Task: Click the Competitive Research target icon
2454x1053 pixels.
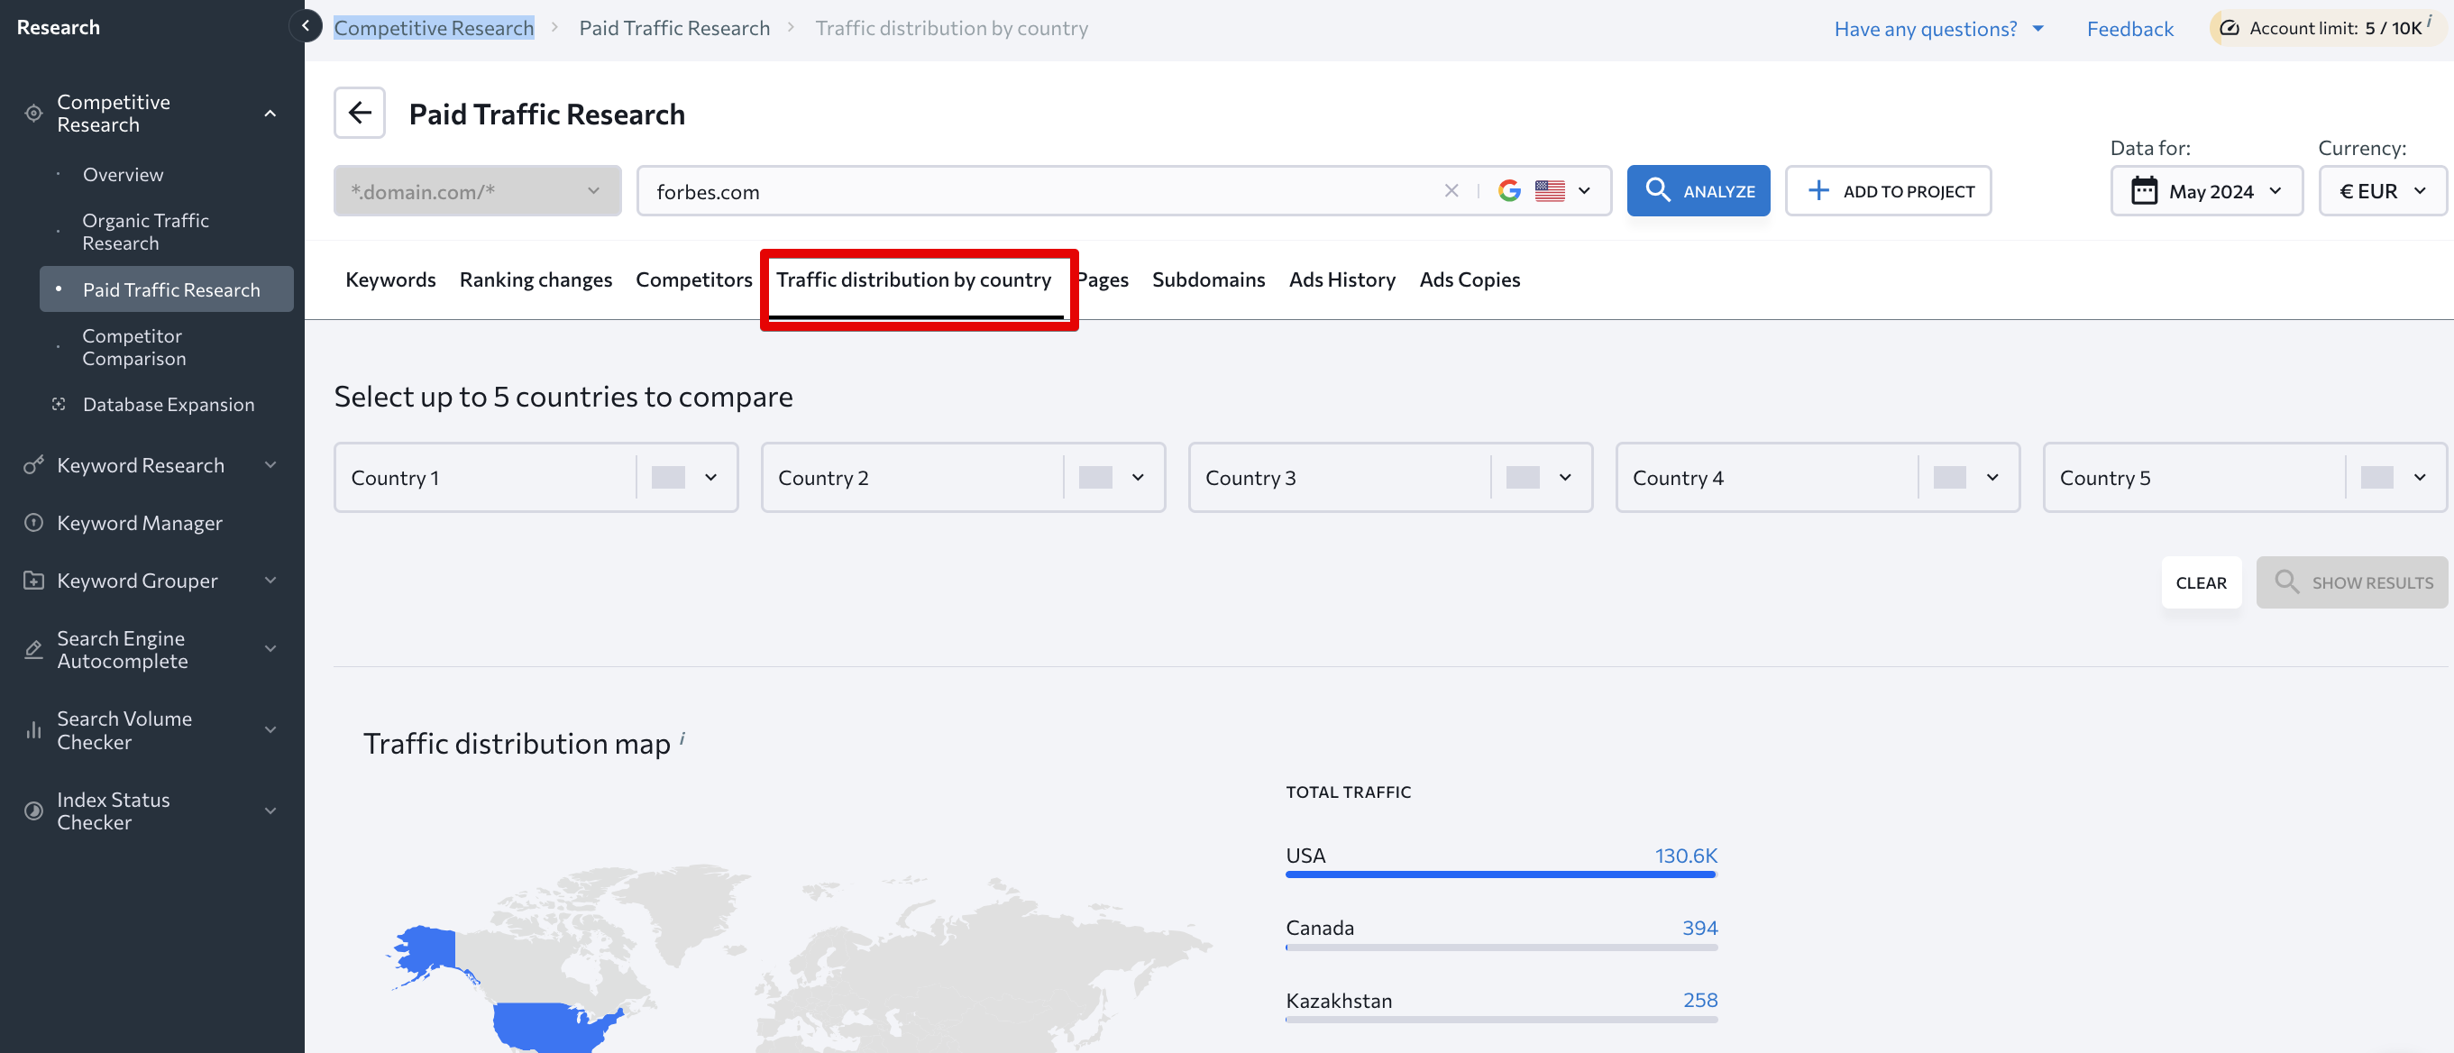Action: coord(33,114)
